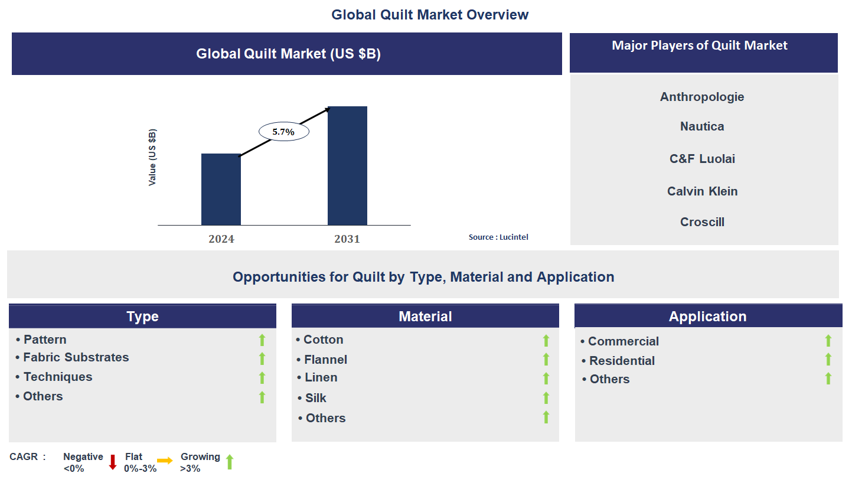Image resolution: width=852 pixels, height=486 pixels.
Task: Click the red Negative CAGR arrow in legend
Action: [x=112, y=462]
